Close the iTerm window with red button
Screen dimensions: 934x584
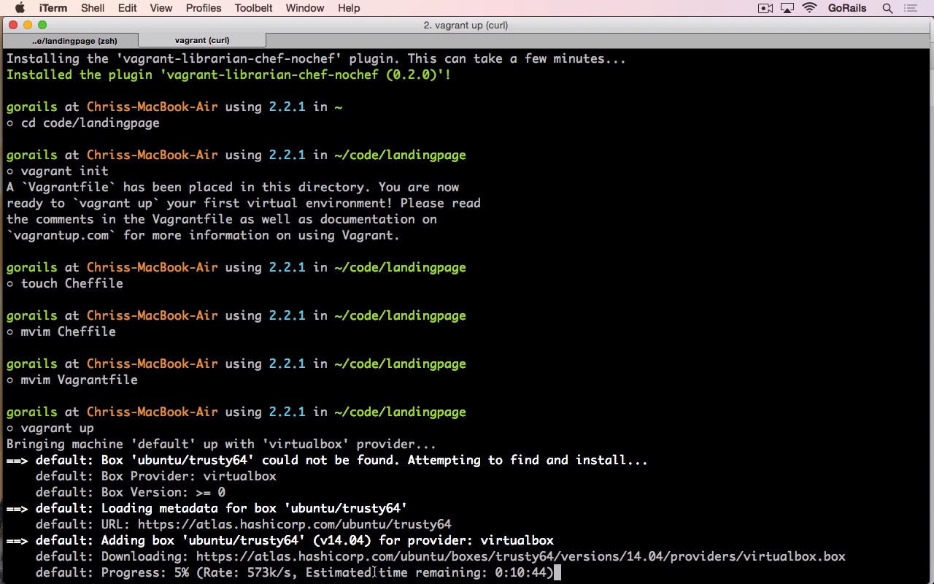pos(13,25)
